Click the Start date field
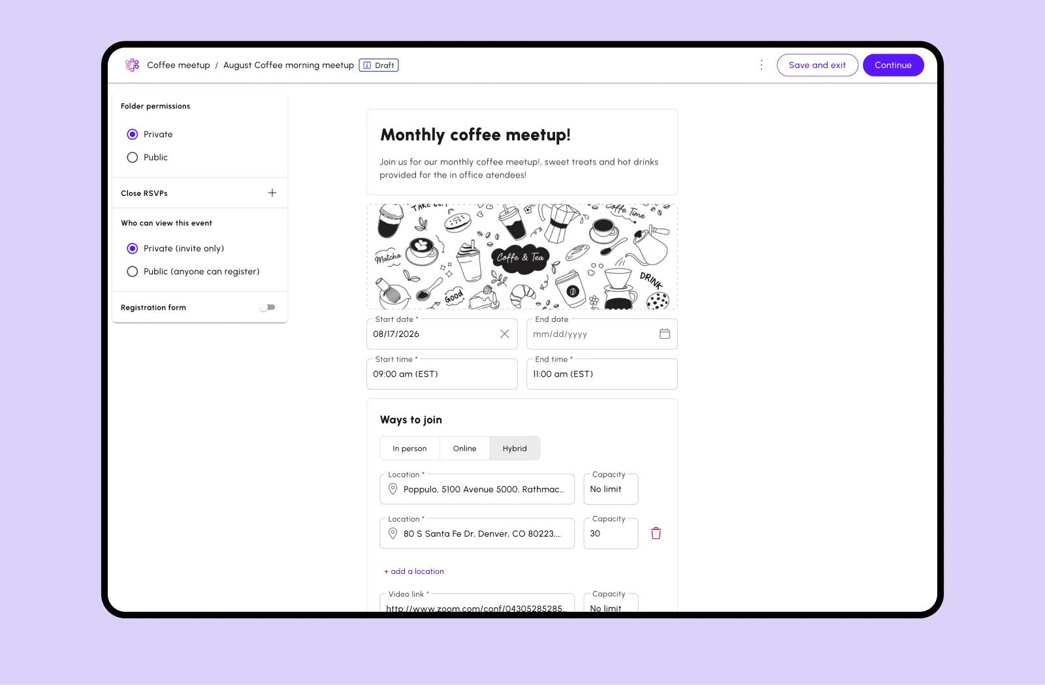 (x=442, y=334)
